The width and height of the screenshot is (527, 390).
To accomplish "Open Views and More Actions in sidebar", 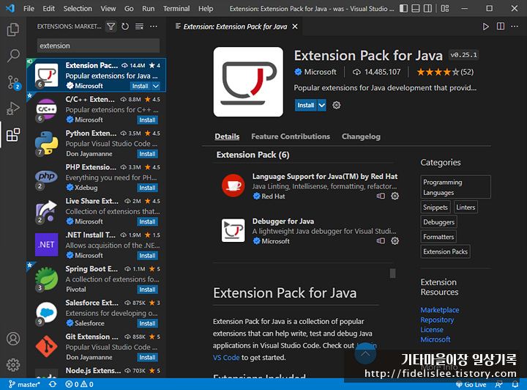I will [x=154, y=26].
